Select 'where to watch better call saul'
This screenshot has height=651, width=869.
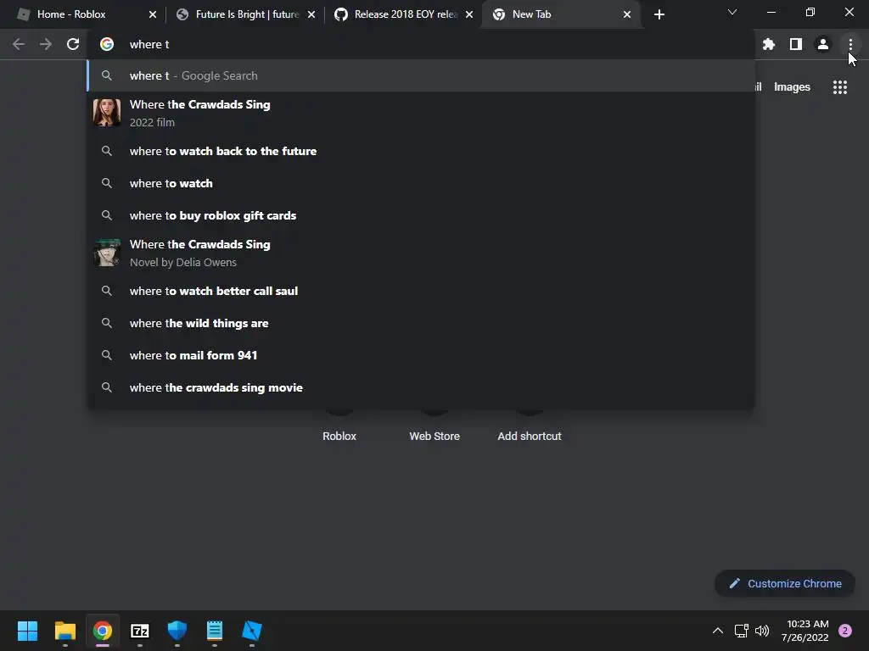tap(421, 291)
